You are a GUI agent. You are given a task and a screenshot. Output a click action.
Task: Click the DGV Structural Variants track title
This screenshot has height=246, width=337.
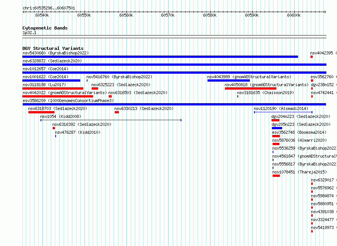(x=53, y=48)
